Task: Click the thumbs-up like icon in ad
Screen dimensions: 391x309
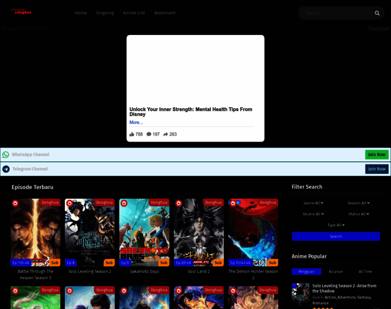Action: (x=132, y=134)
